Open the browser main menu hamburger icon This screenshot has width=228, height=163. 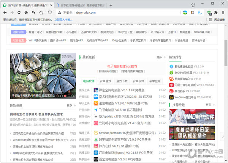tap(223, 13)
